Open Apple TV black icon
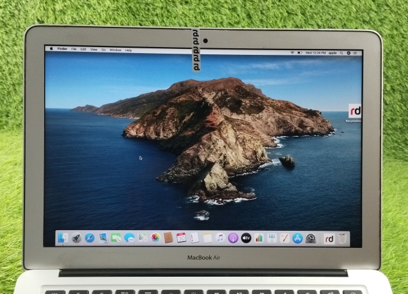The height and width of the screenshot is (294, 408). (x=246, y=238)
